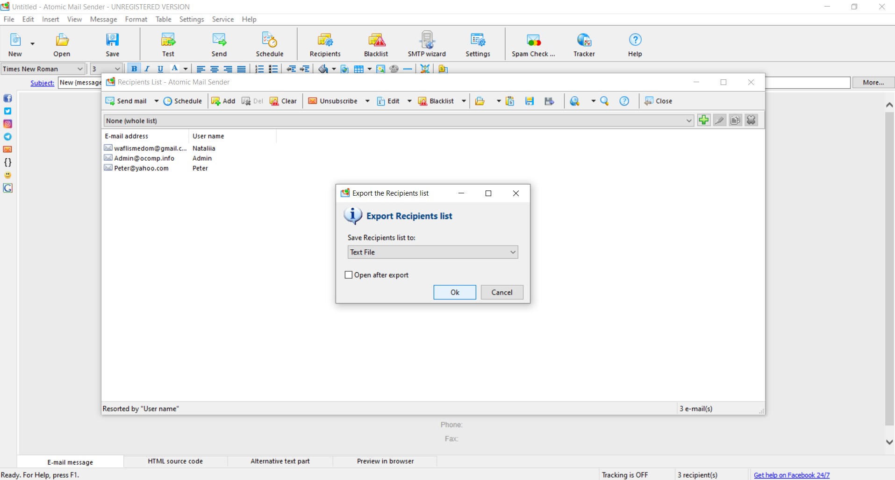
Task: Click the background fill bucket button
Action: tap(323, 69)
